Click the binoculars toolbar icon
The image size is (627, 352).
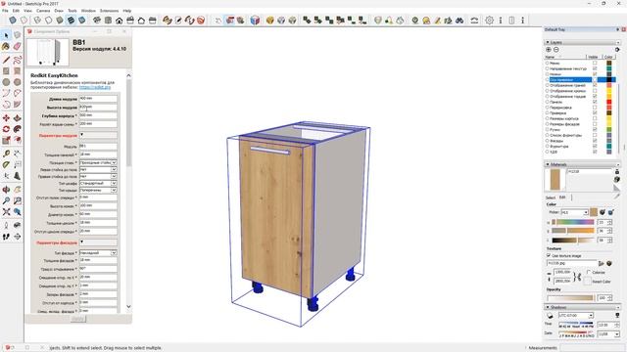tap(459, 20)
